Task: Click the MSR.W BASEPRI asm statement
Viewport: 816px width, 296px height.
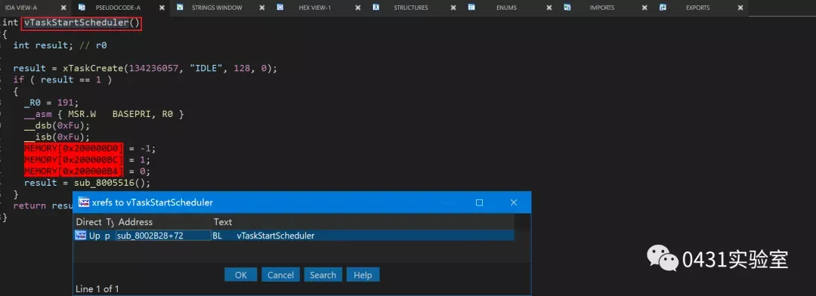Action: pos(104,114)
